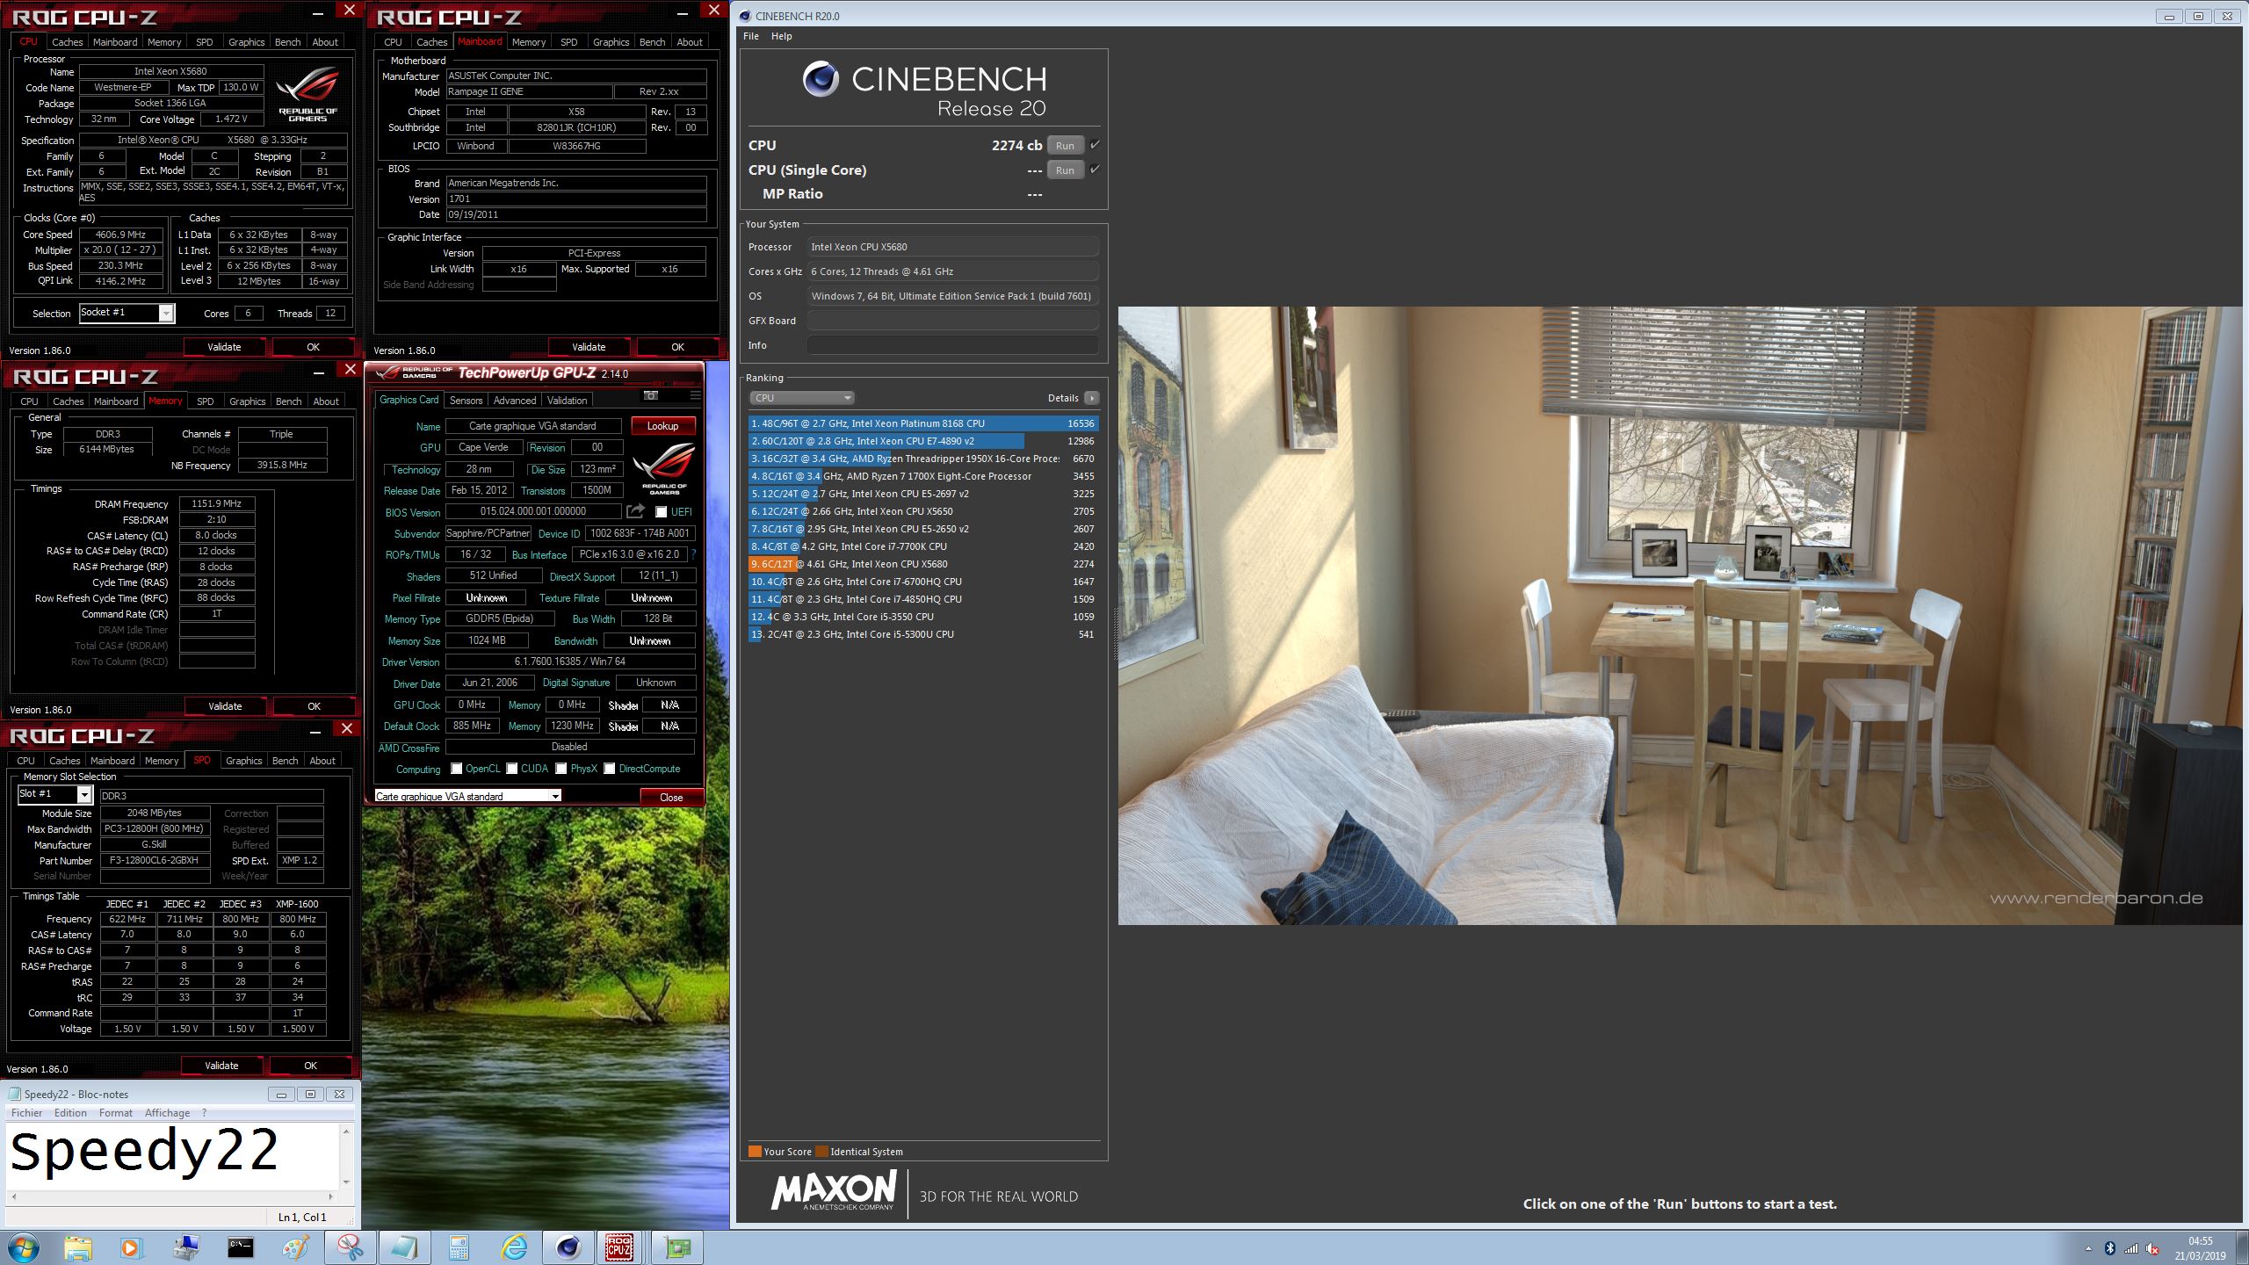Switch to Notepad on the taskbar
The image size is (2249, 1265).
point(405,1247)
